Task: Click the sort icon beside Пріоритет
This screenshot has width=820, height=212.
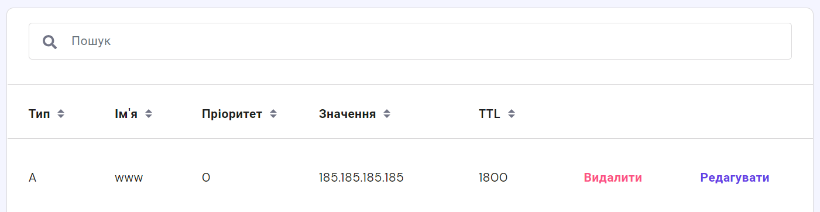Action: [x=273, y=114]
